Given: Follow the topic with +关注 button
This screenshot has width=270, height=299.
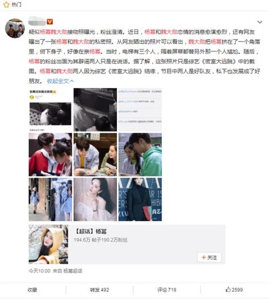Looking at the screenshot, I should [210, 257].
